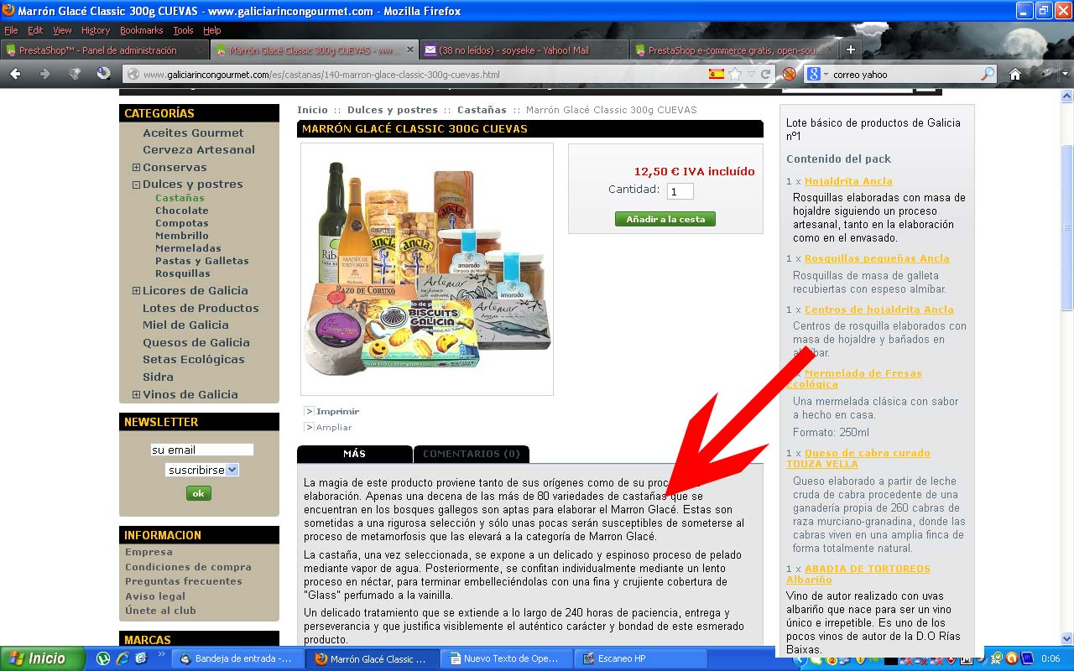Click the newsletter ok button
Viewport: 1074px width, 671px height.
198,493
